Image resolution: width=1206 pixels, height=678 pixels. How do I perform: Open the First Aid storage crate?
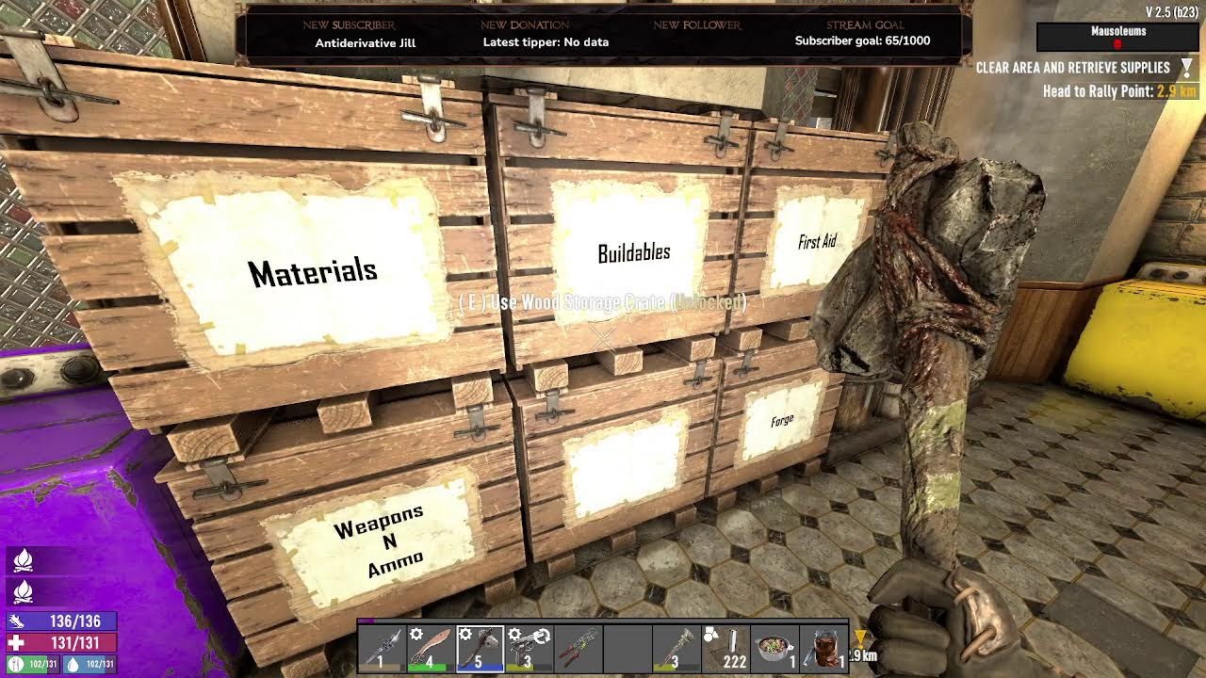[x=816, y=242]
